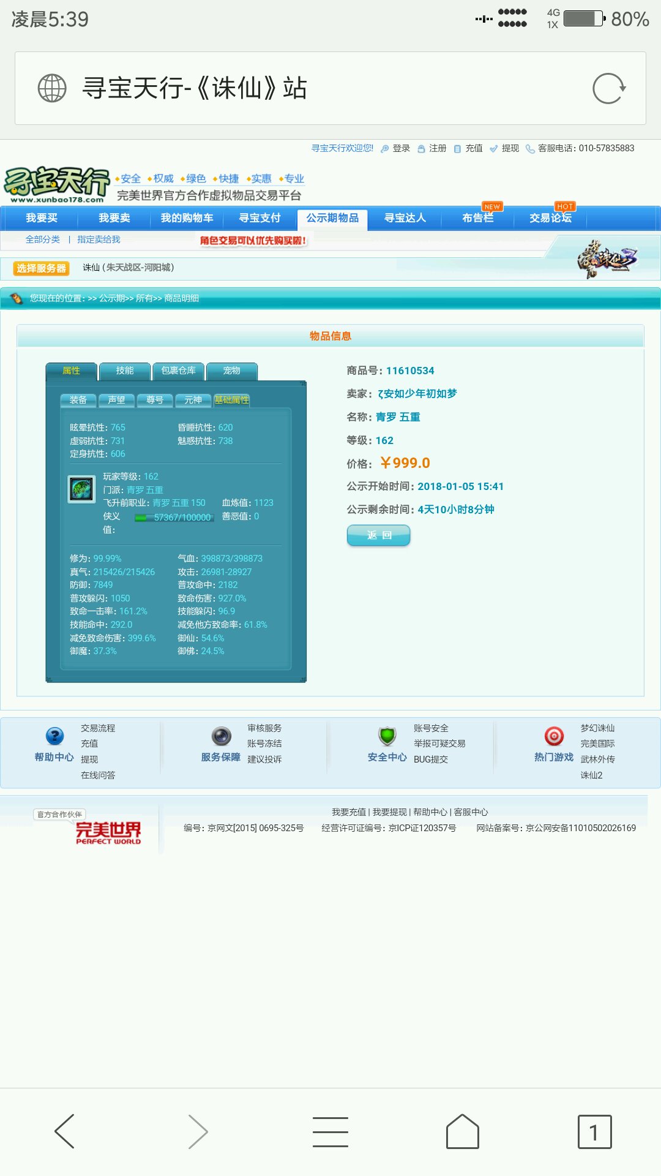The height and width of the screenshot is (1176, 661).
Task: Click the footer 我要充值 link
Action: (349, 812)
